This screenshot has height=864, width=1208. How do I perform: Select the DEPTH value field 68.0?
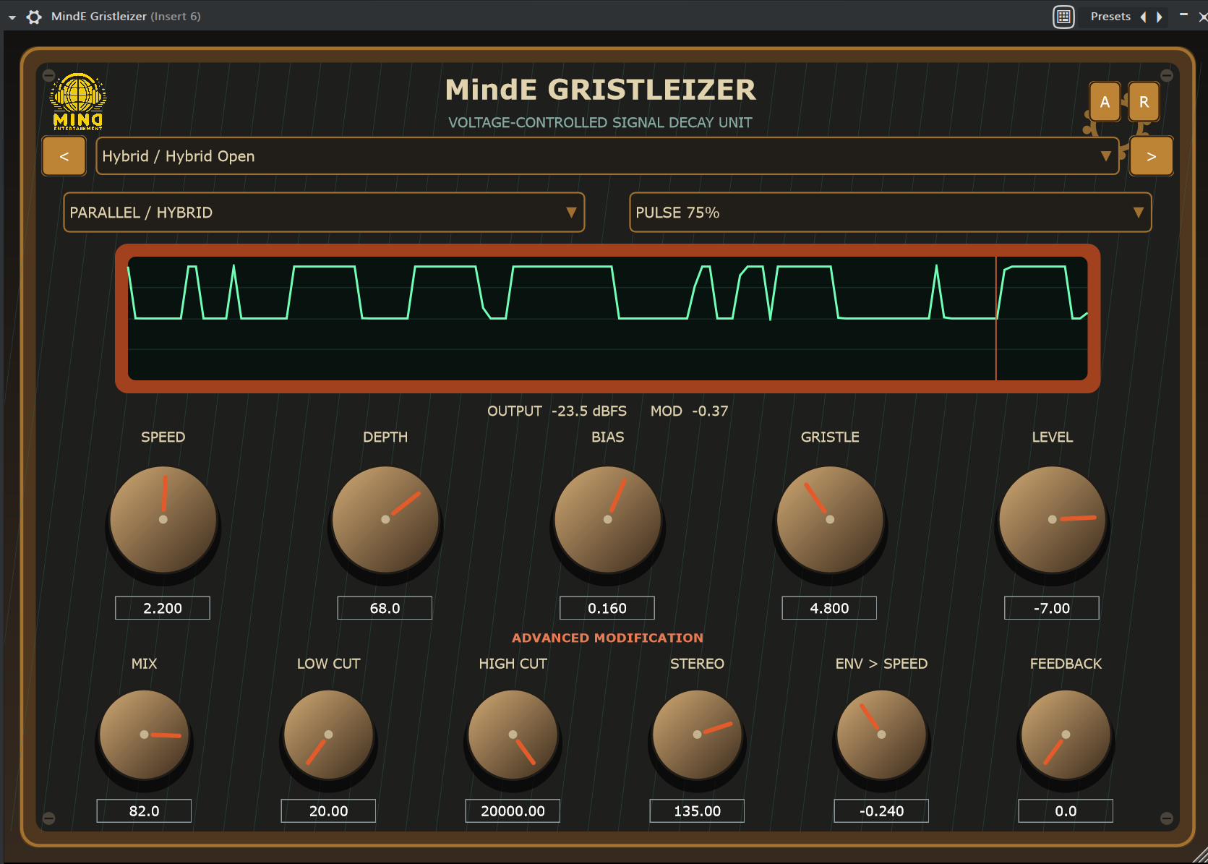pyautogui.click(x=385, y=608)
